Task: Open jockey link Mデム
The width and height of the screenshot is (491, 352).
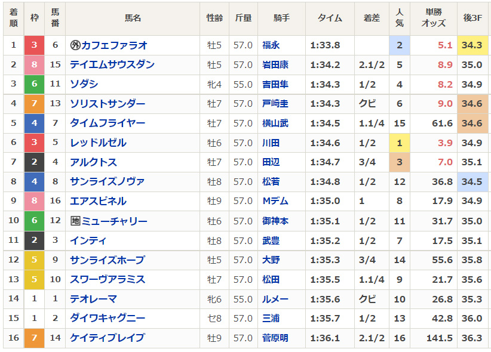Action: (x=275, y=201)
